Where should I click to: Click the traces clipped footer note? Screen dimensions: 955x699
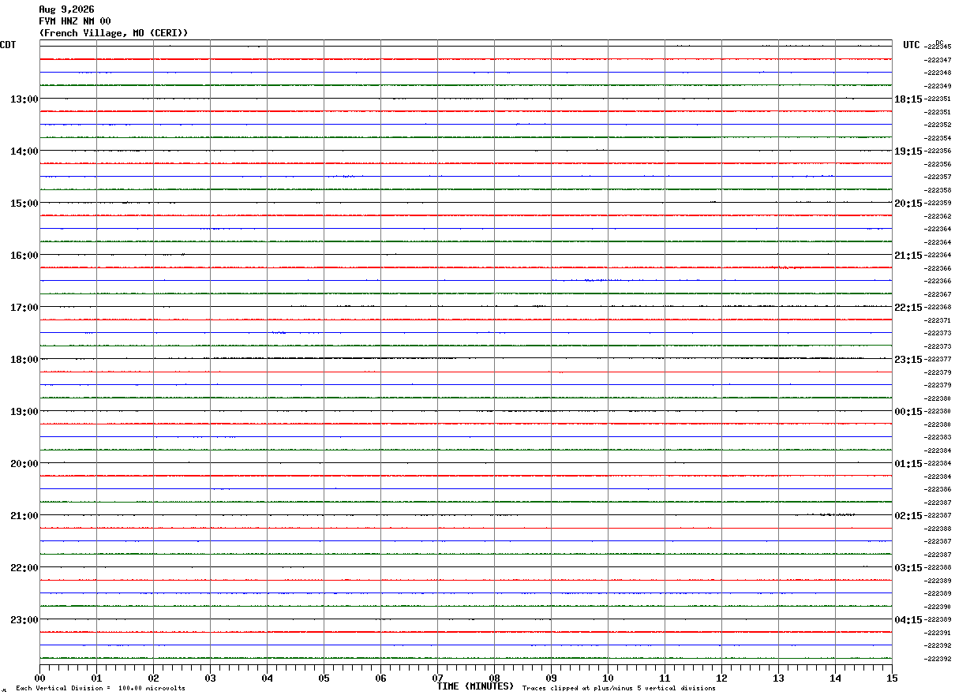click(x=619, y=689)
